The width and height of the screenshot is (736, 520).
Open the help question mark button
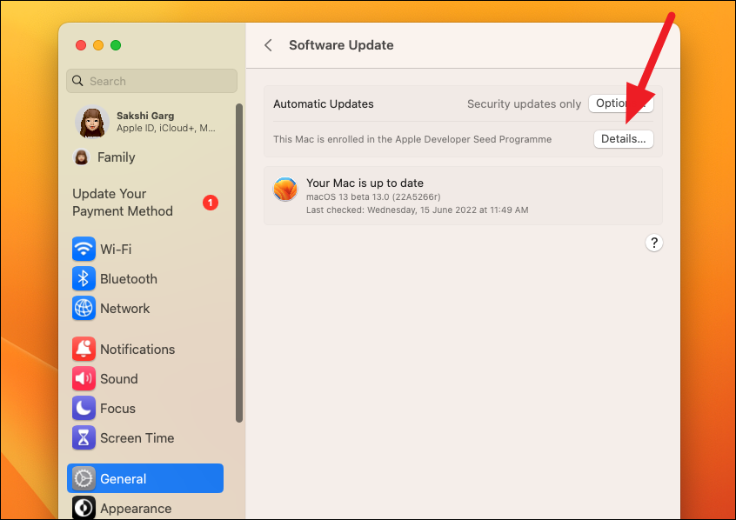click(x=654, y=243)
